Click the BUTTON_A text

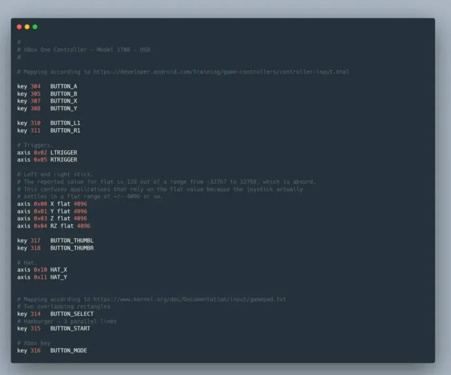tap(63, 87)
